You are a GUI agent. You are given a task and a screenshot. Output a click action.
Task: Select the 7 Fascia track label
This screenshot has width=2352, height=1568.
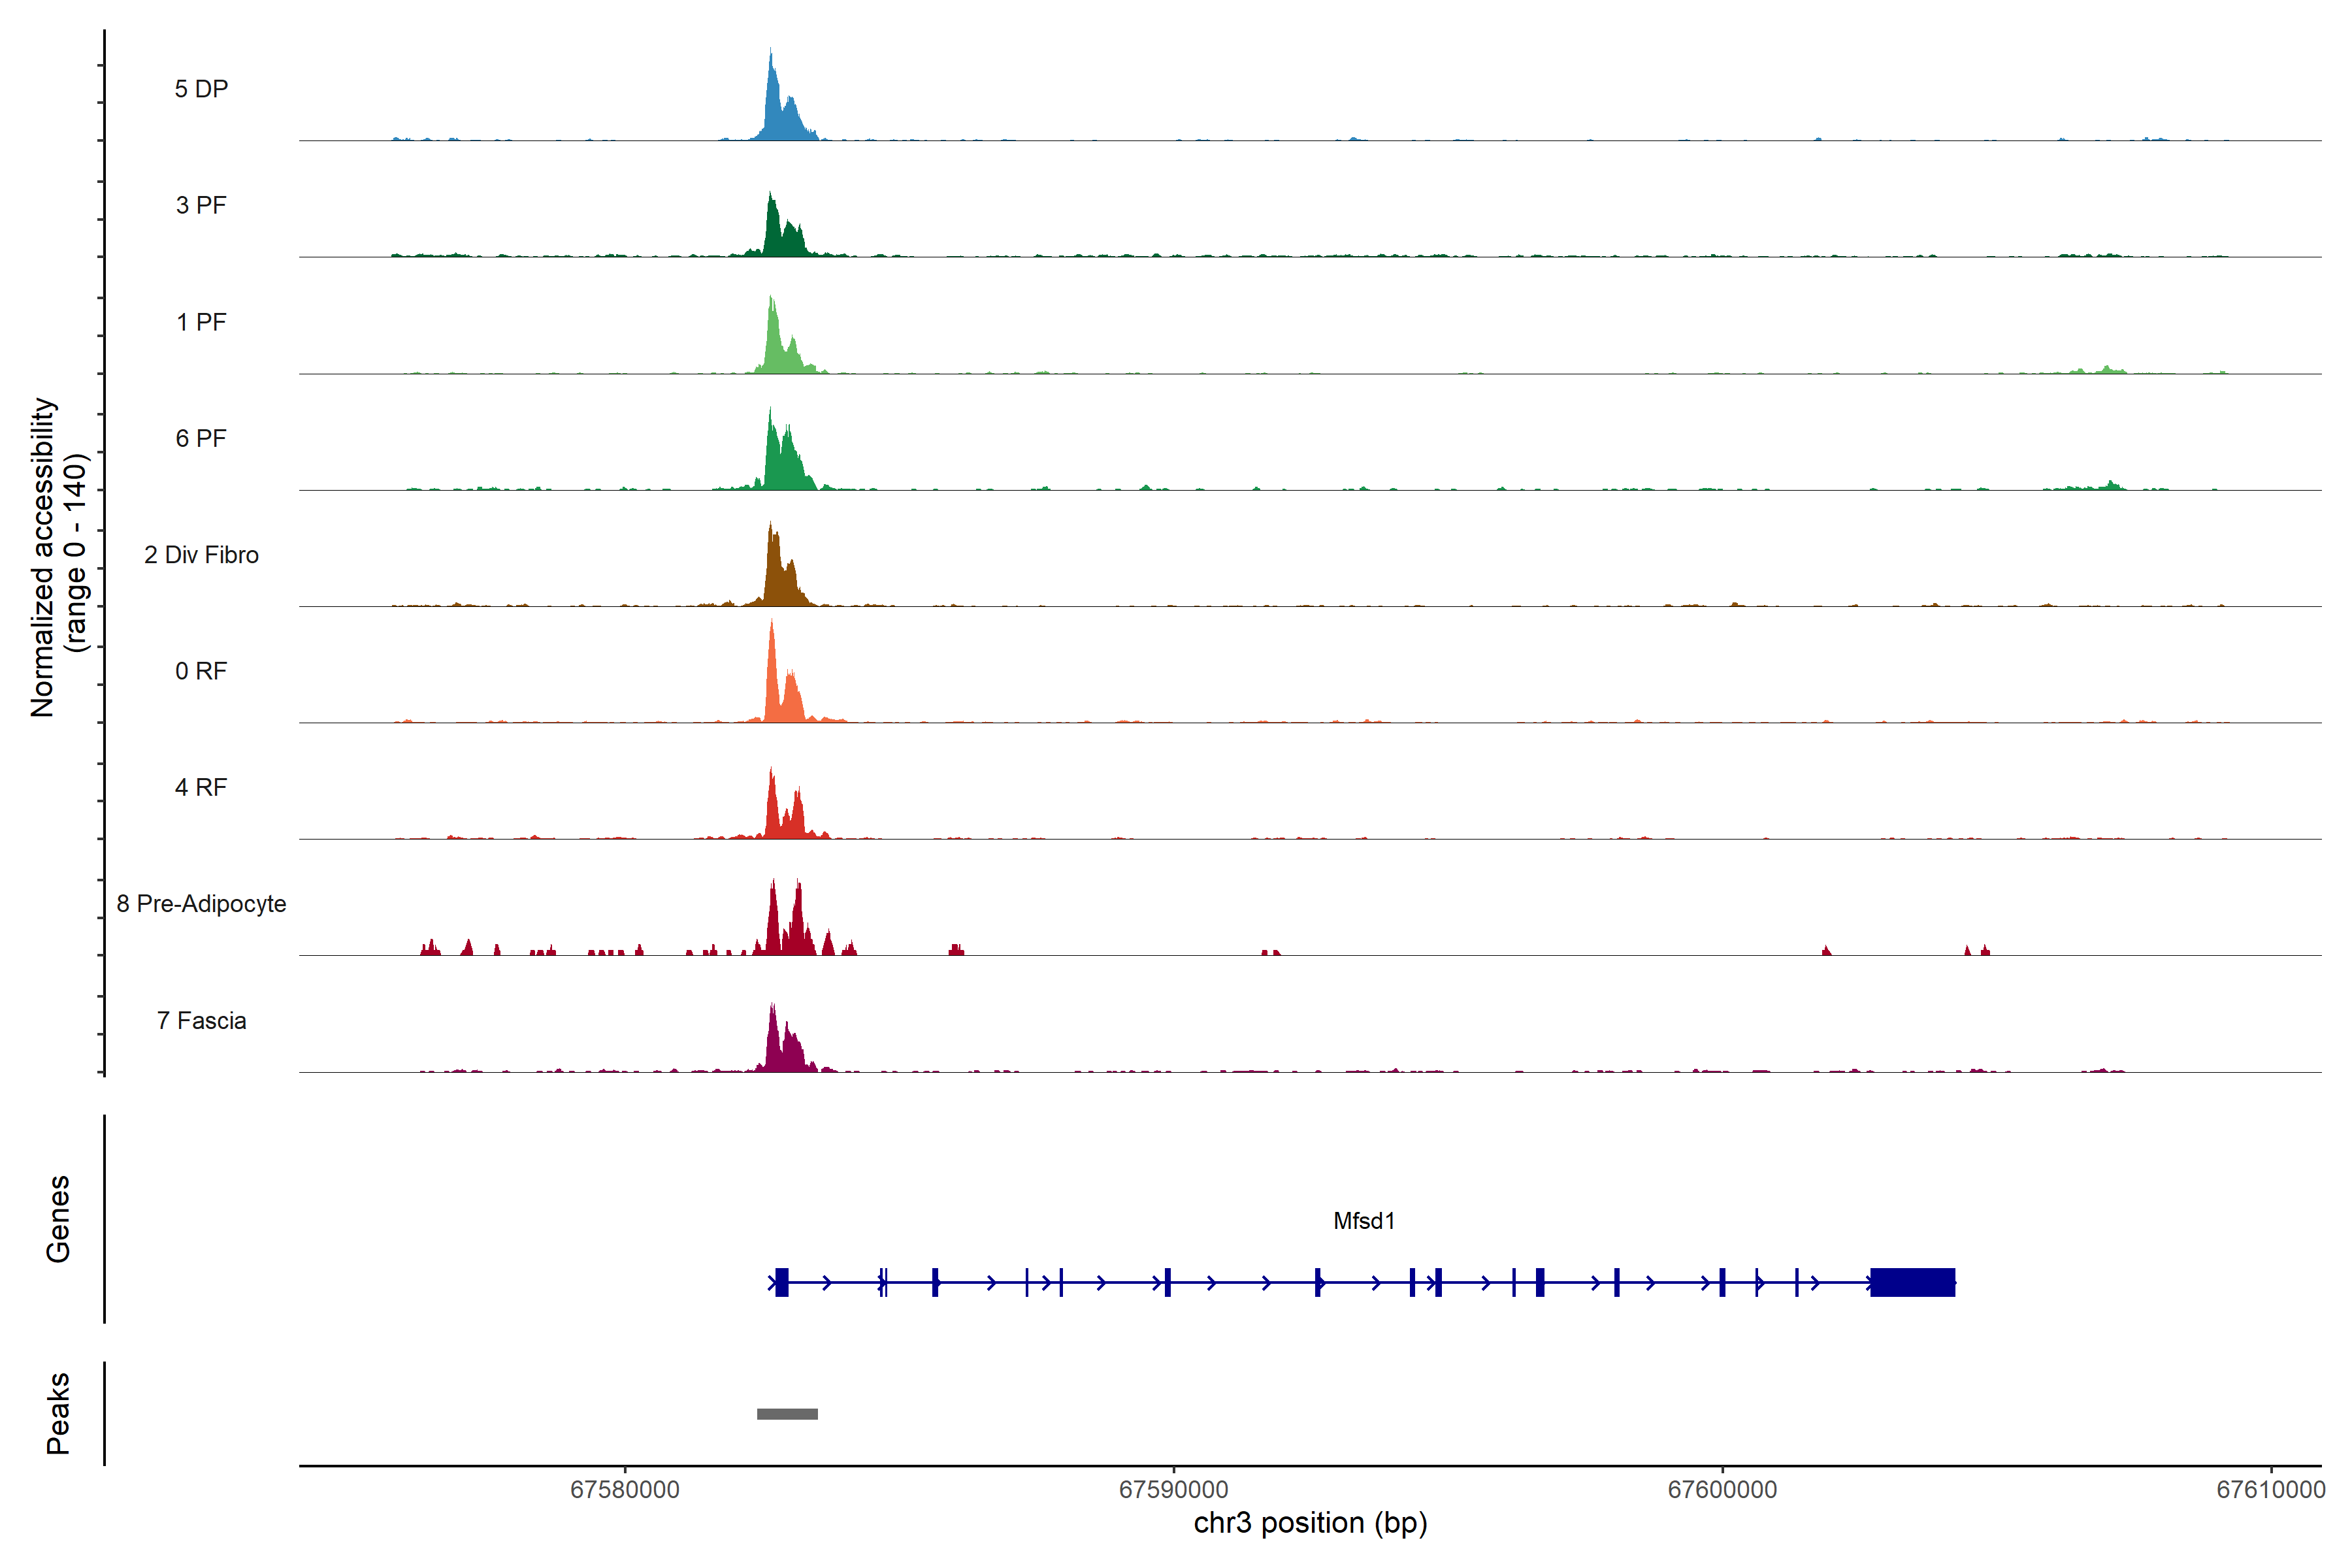(x=201, y=1020)
